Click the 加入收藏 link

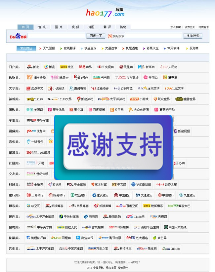[x=175, y=27]
